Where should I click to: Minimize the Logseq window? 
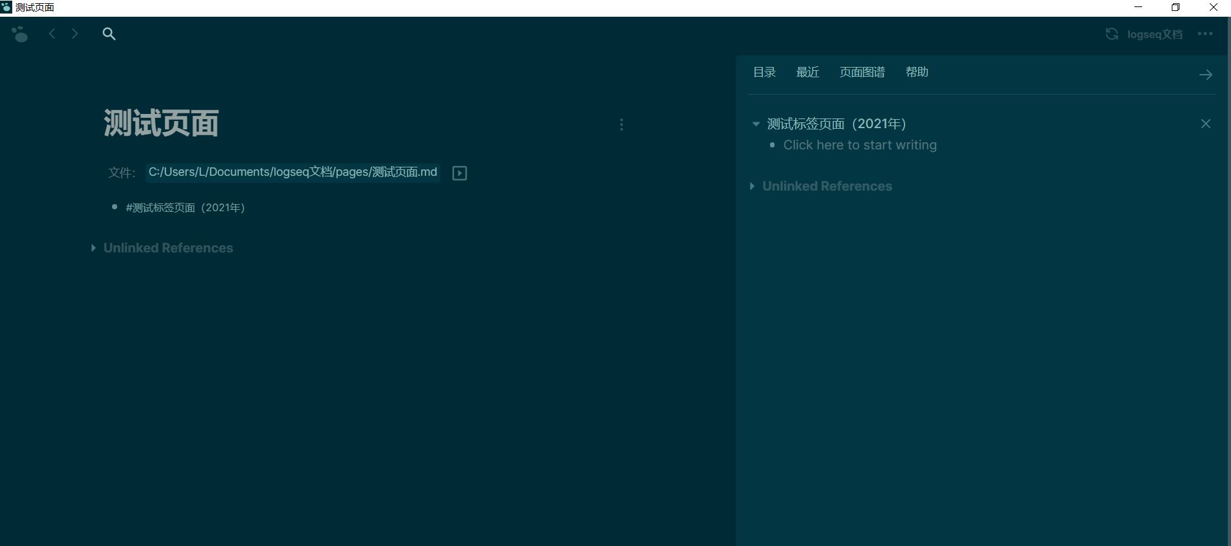coord(1138,7)
